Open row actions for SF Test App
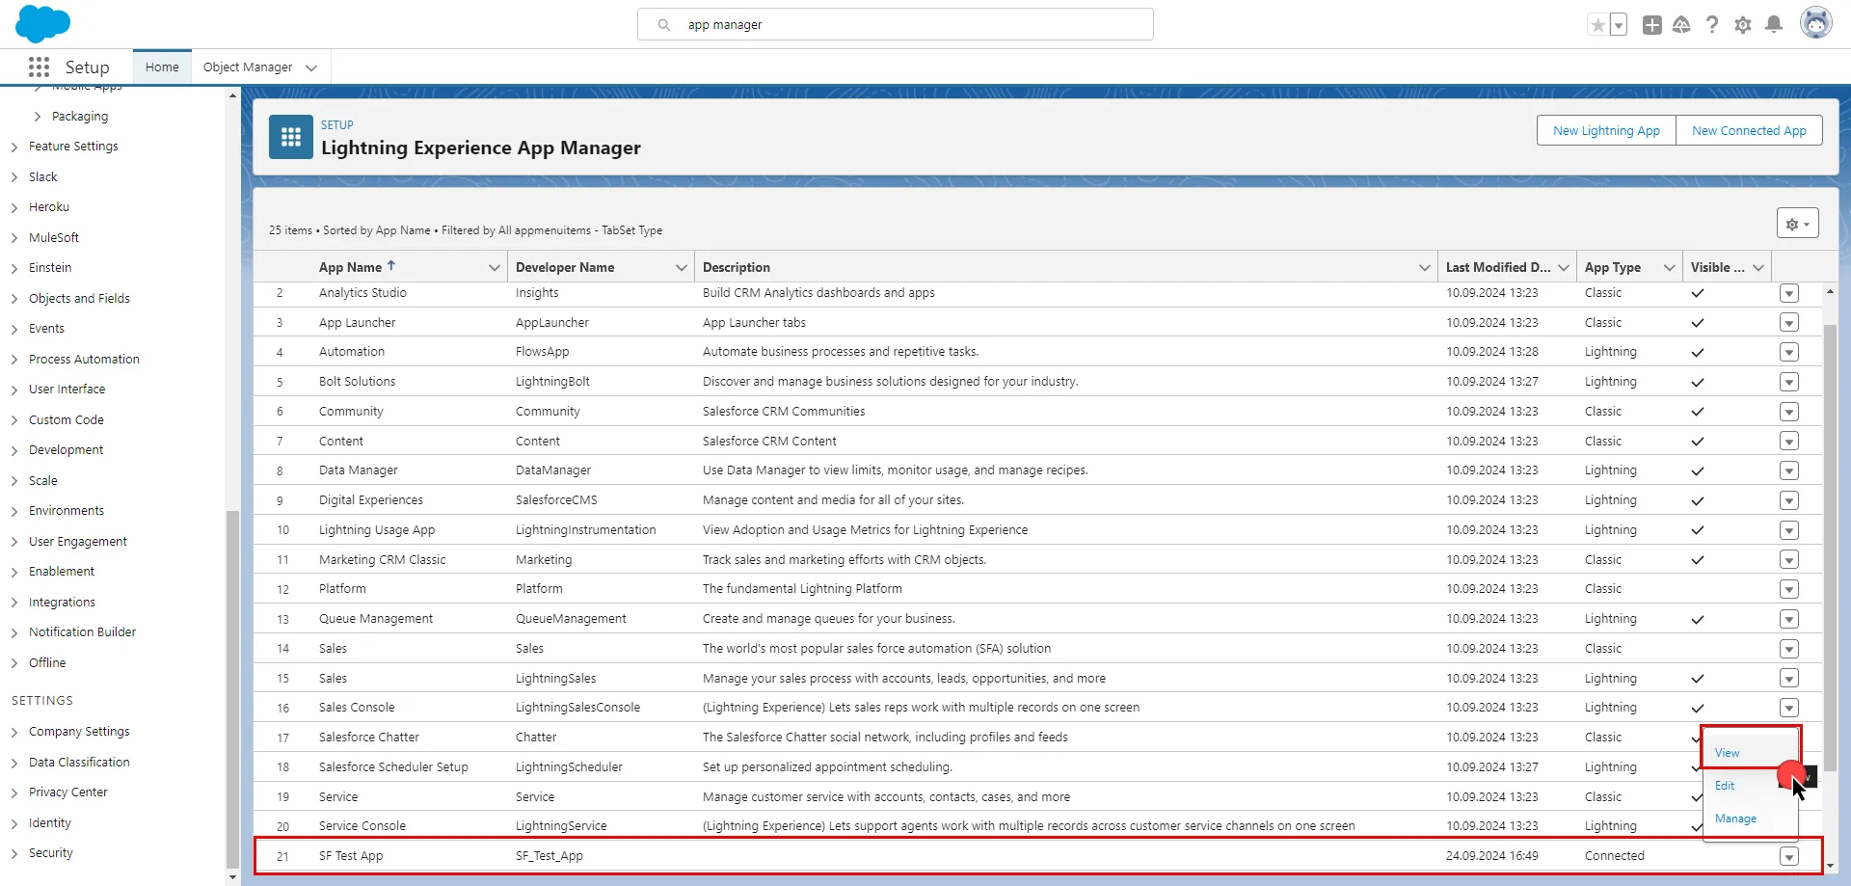The image size is (1851, 886). coord(1789,856)
